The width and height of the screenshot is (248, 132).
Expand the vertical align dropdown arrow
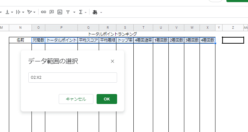coord(12,12)
